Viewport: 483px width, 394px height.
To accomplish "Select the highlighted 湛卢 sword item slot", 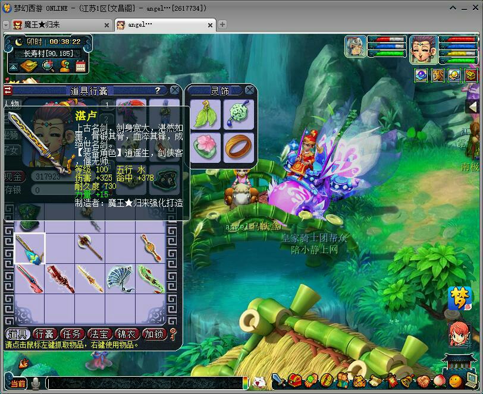I will [30, 249].
